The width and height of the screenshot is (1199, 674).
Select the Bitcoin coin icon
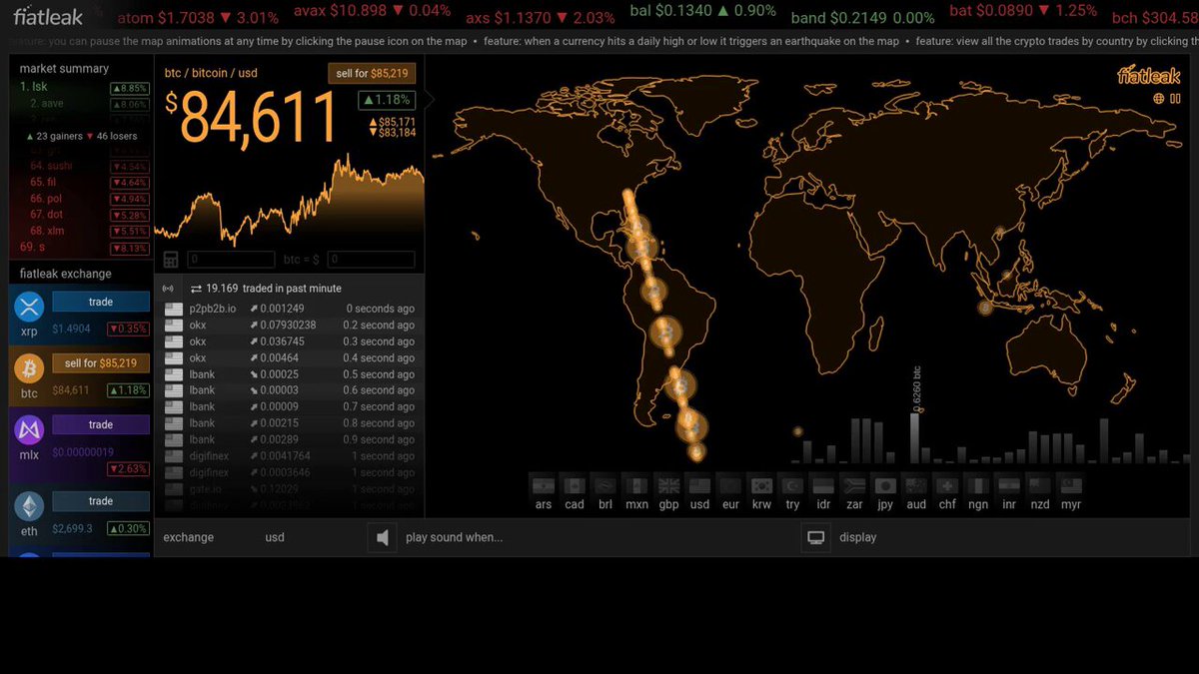(x=29, y=368)
